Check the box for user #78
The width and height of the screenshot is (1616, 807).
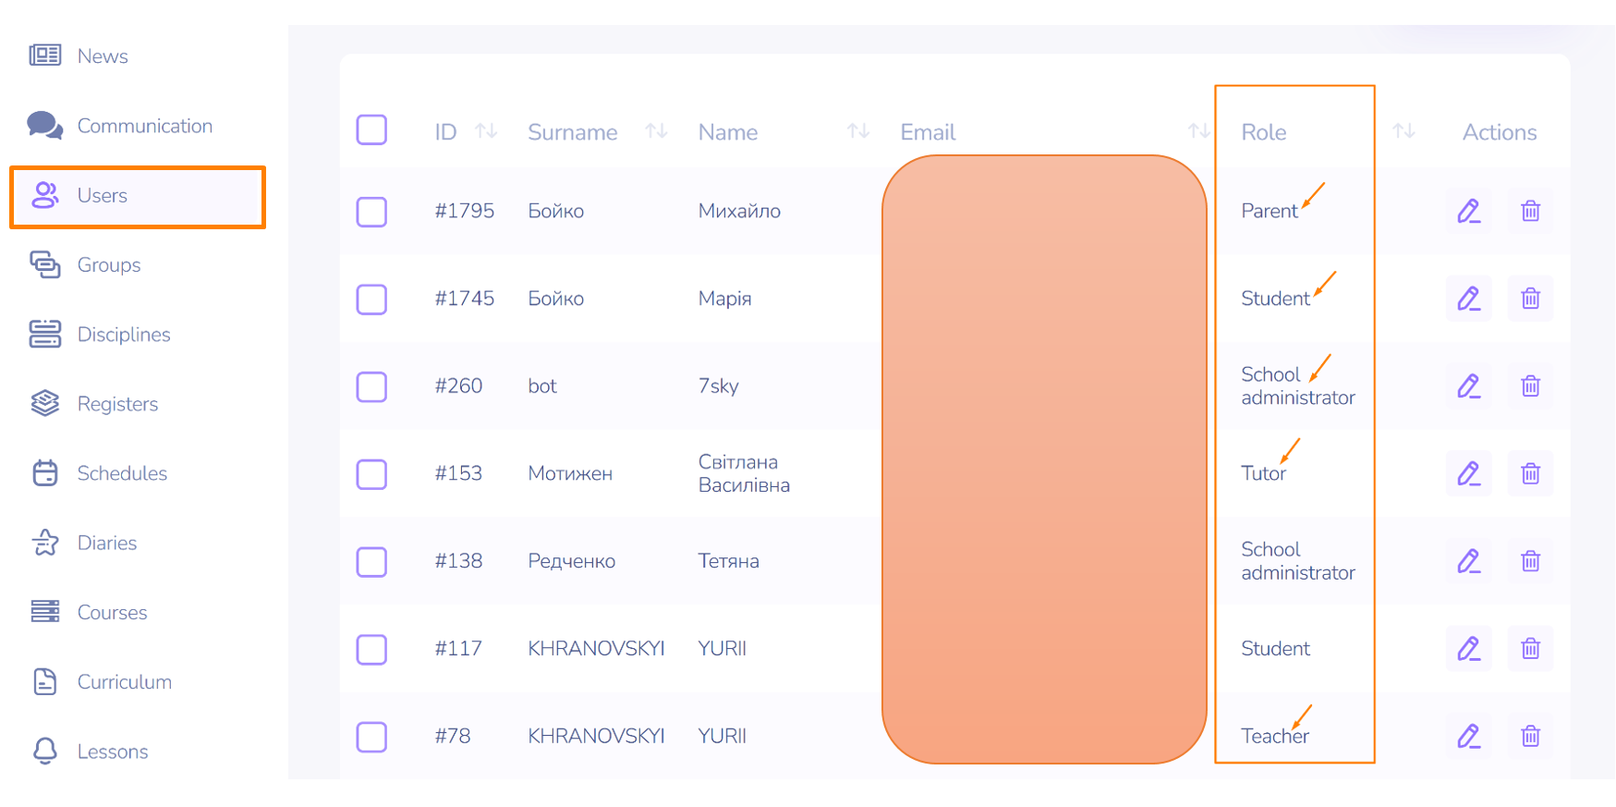[371, 737]
